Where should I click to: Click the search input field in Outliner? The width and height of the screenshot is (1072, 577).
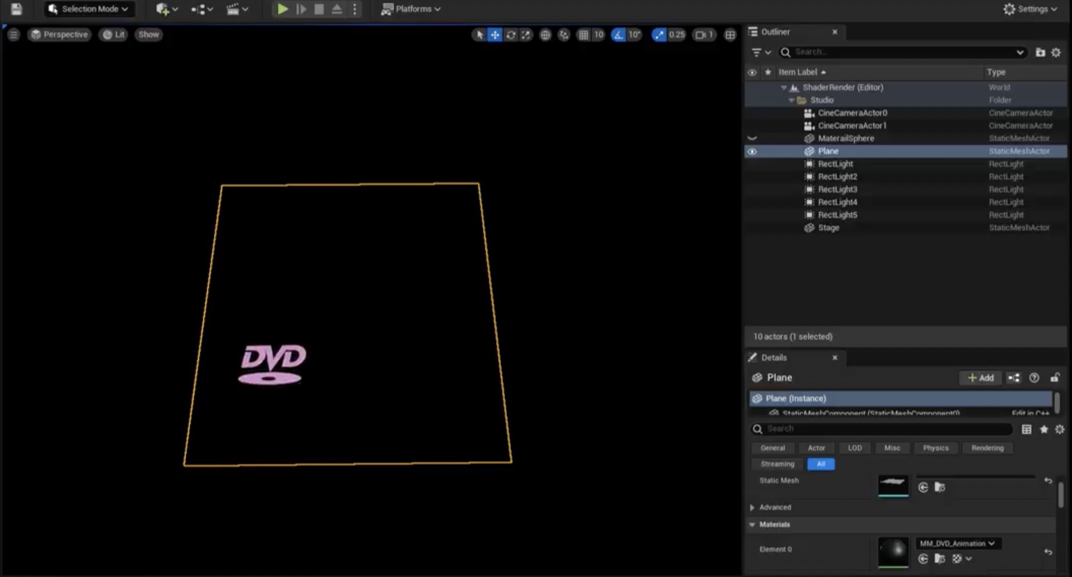pyautogui.click(x=902, y=51)
